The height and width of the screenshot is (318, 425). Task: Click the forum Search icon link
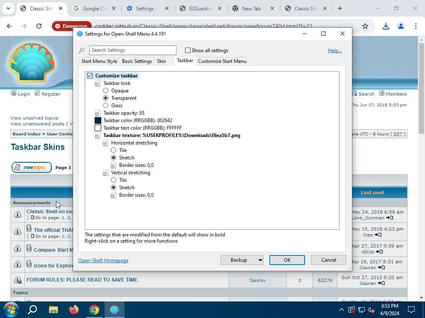(x=355, y=93)
